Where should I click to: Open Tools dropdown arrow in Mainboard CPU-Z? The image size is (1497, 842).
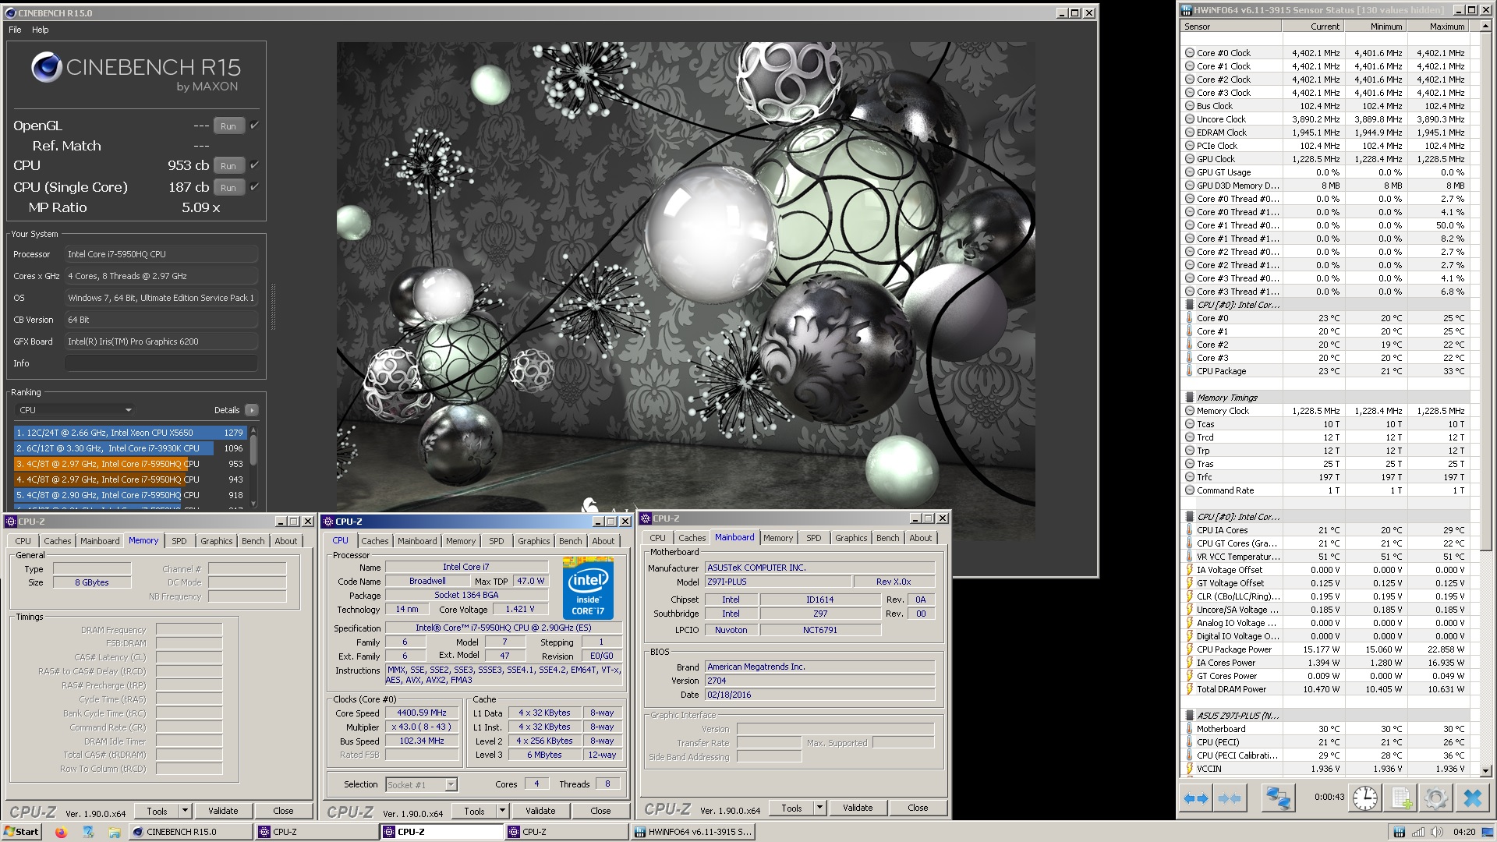coord(819,808)
